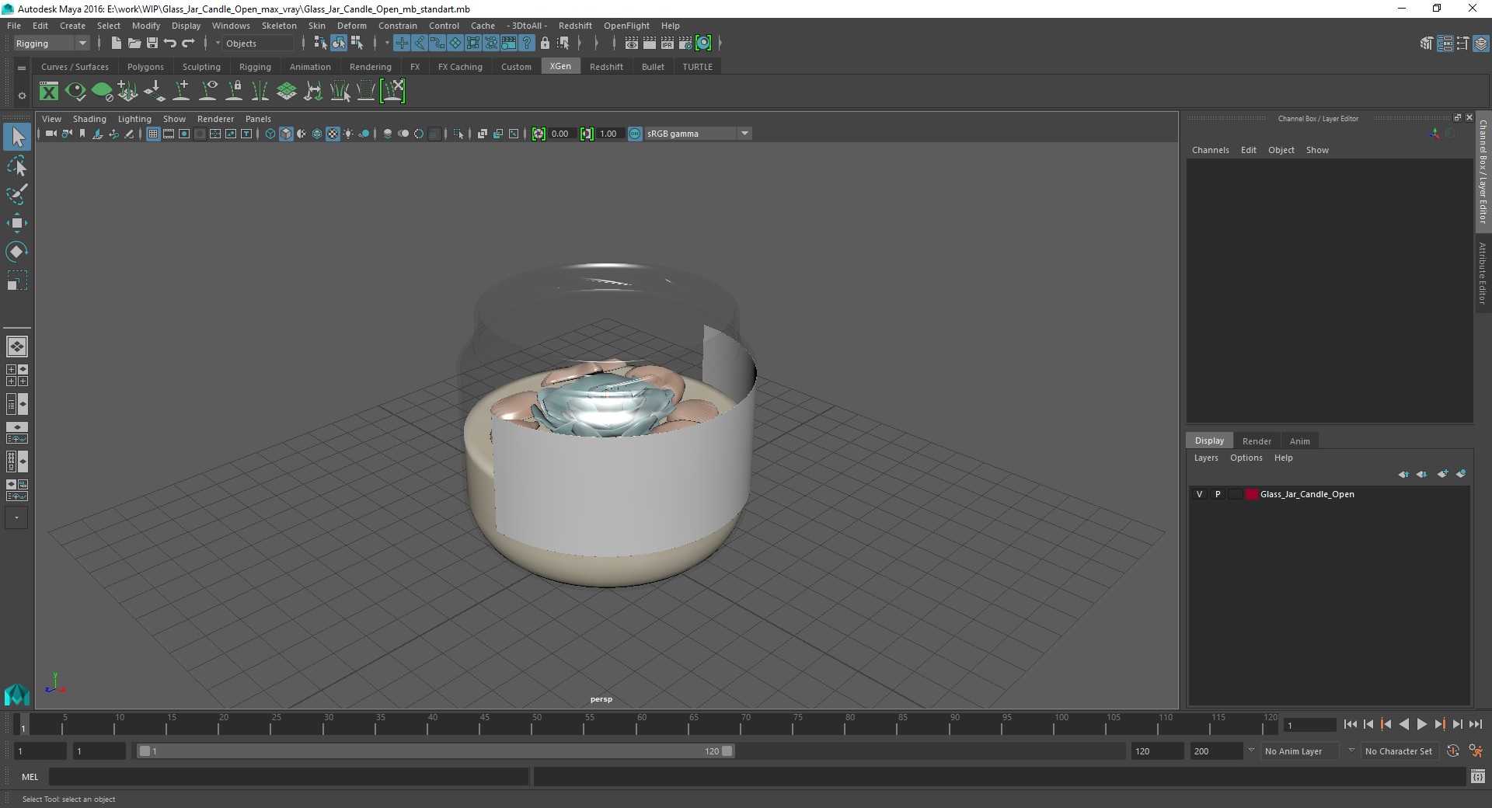1492x808 pixels.
Task: Click the last XGen shelf icon with brackets
Action: coord(392,92)
